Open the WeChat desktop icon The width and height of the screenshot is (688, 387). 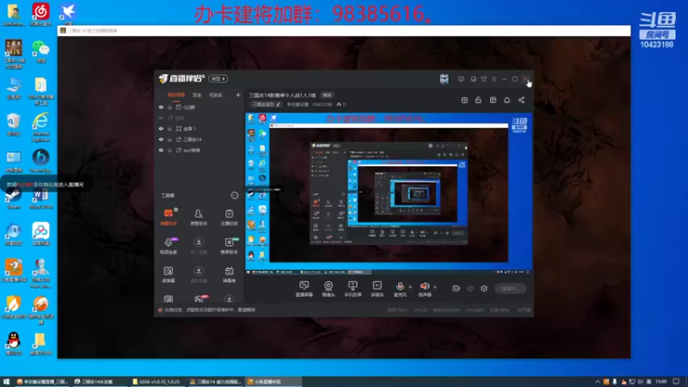pyautogui.click(x=40, y=52)
